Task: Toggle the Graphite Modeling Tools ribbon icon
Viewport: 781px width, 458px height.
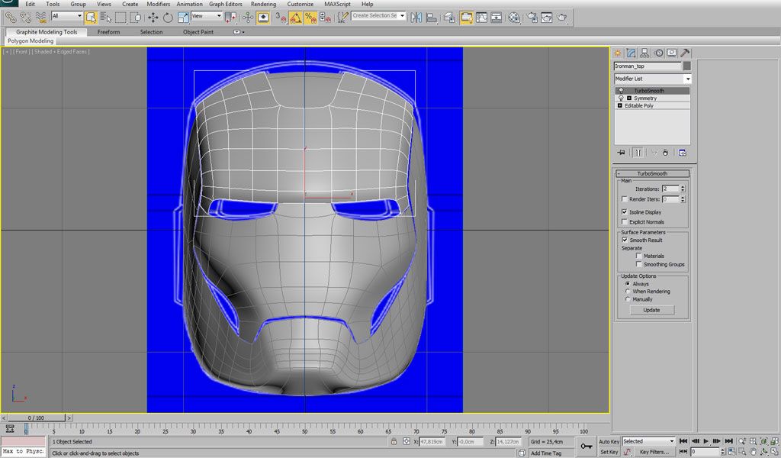Action: tap(466, 18)
